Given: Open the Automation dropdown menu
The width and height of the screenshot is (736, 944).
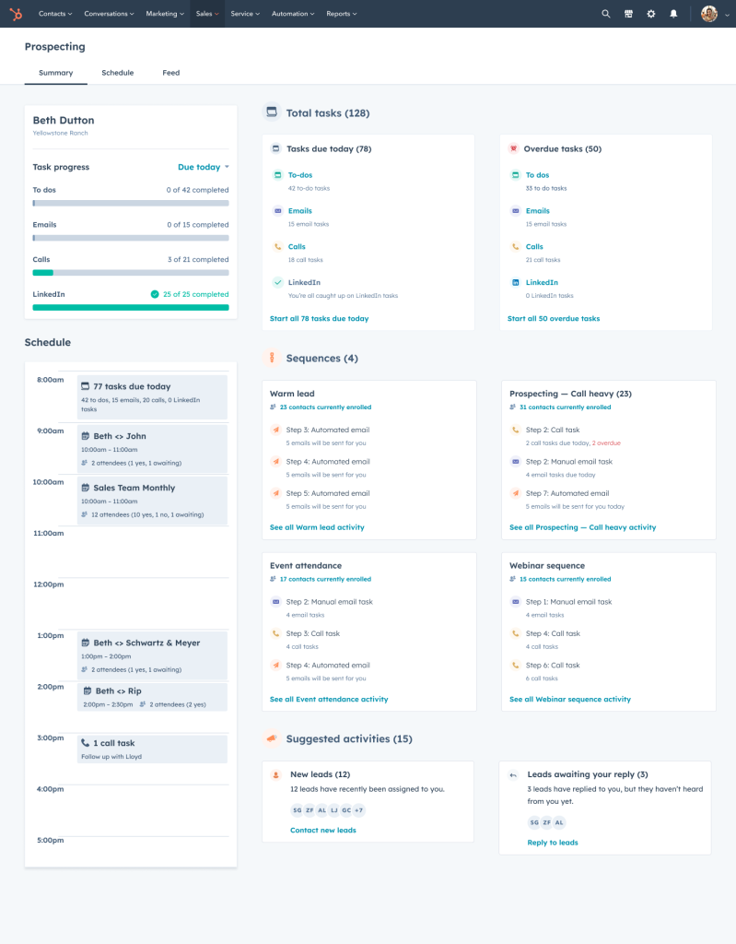Looking at the screenshot, I should point(293,14).
